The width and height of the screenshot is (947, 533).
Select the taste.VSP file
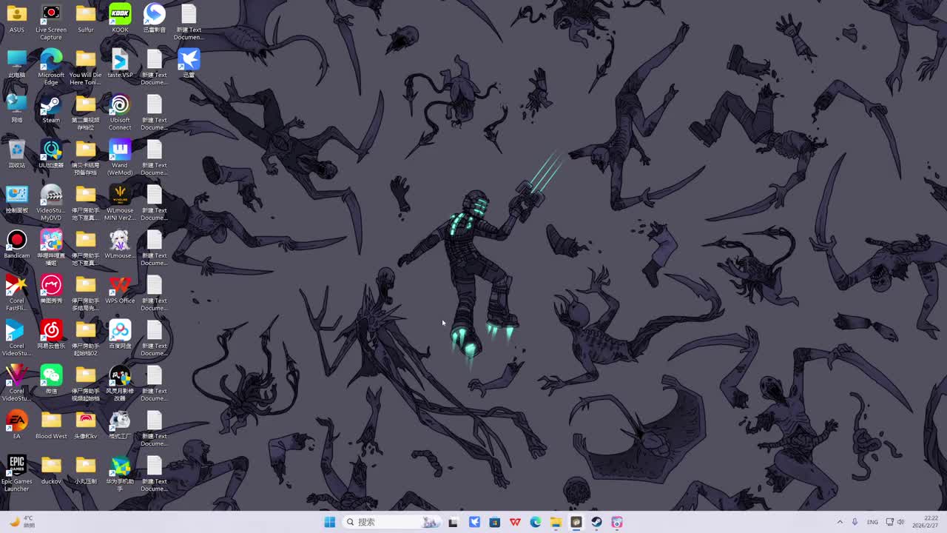pos(120,64)
